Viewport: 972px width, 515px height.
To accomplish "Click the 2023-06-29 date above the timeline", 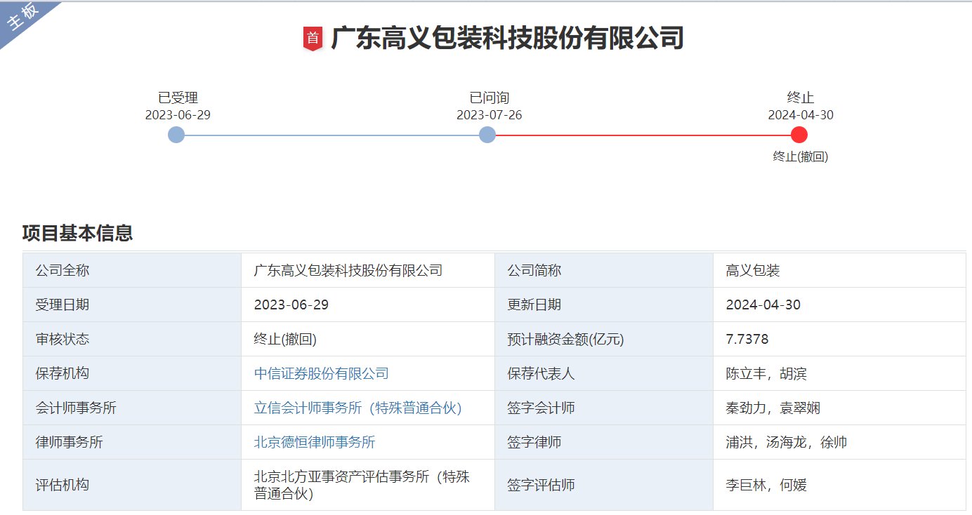I will (178, 115).
